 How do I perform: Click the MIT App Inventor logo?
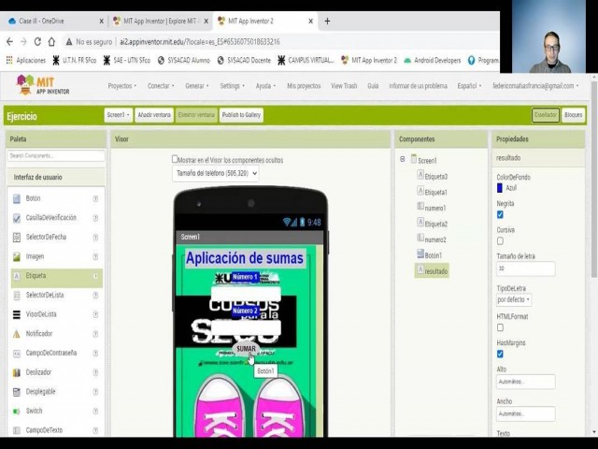tap(43, 85)
